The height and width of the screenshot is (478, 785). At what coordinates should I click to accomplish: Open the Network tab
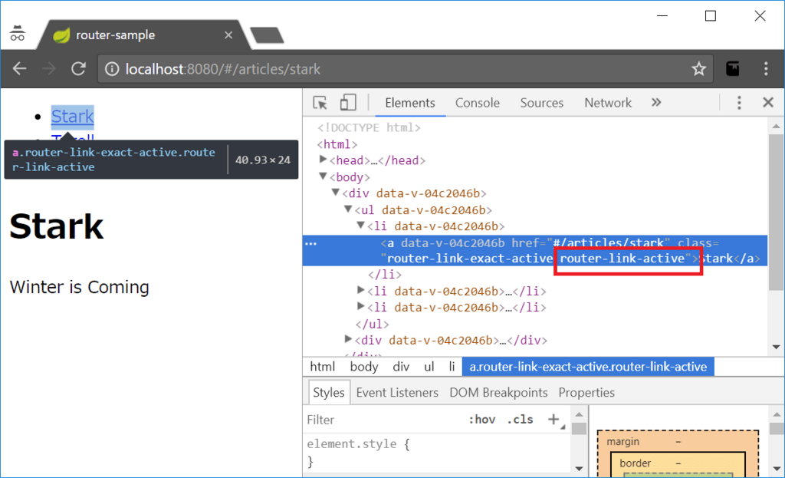pyautogui.click(x=607, y=103)
